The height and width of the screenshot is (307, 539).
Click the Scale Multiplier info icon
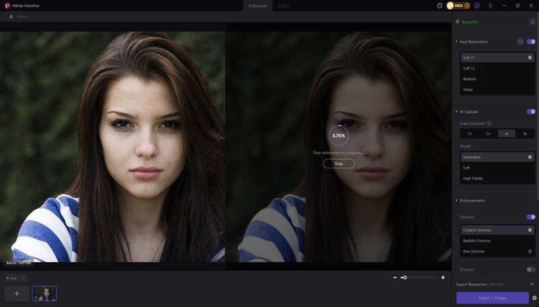pos(489,123)
